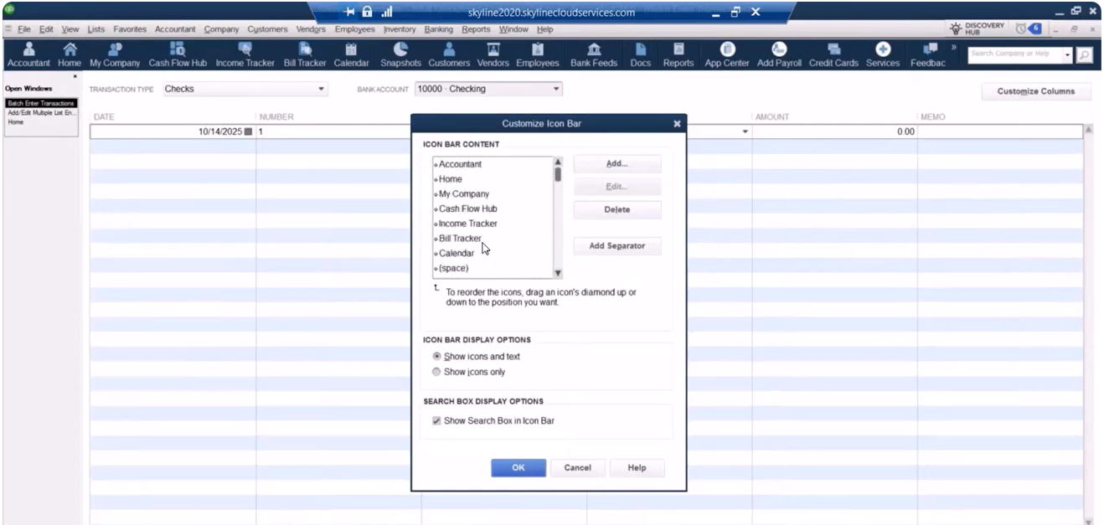
Task: Open the Snapshots pie chart icon
Action: tap(400, 50)
